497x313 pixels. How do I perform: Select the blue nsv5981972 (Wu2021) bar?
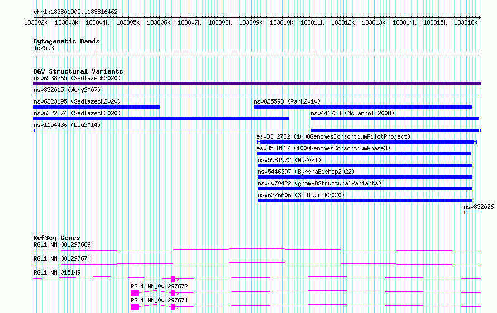365,165
